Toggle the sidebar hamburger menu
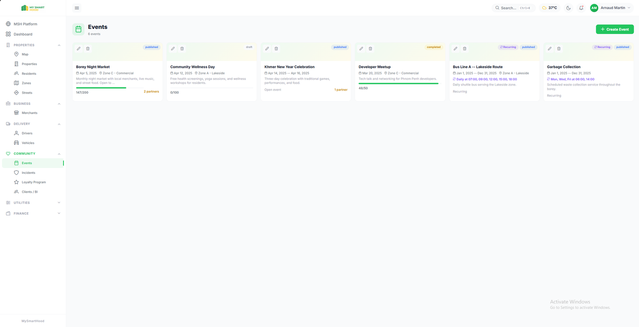 pyautogui.click(x=77, y=8)
